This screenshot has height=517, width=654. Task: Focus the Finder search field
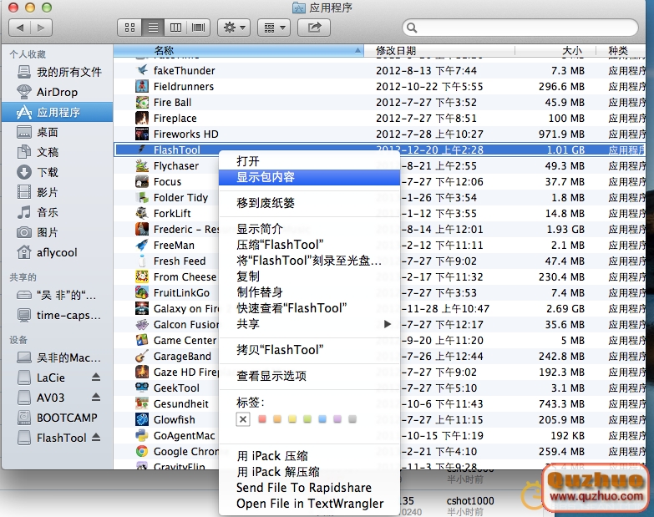coord(520,28)
